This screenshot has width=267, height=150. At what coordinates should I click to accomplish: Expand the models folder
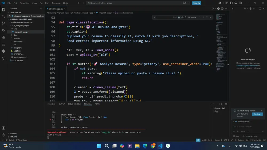pyautogui.click(x=17, y=38)
